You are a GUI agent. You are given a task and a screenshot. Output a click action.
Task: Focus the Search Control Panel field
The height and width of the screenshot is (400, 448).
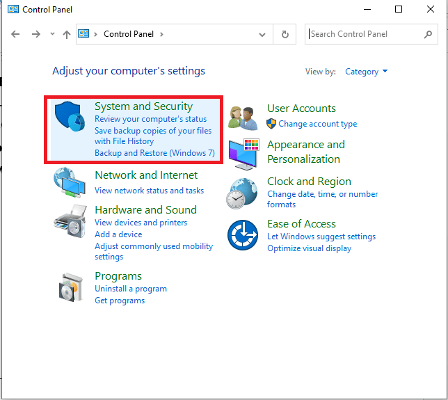click(365, 34)
